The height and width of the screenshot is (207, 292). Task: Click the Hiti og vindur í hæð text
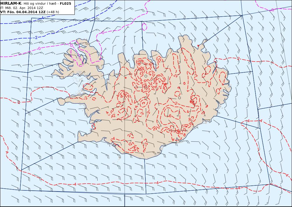[x=40, y=3]
